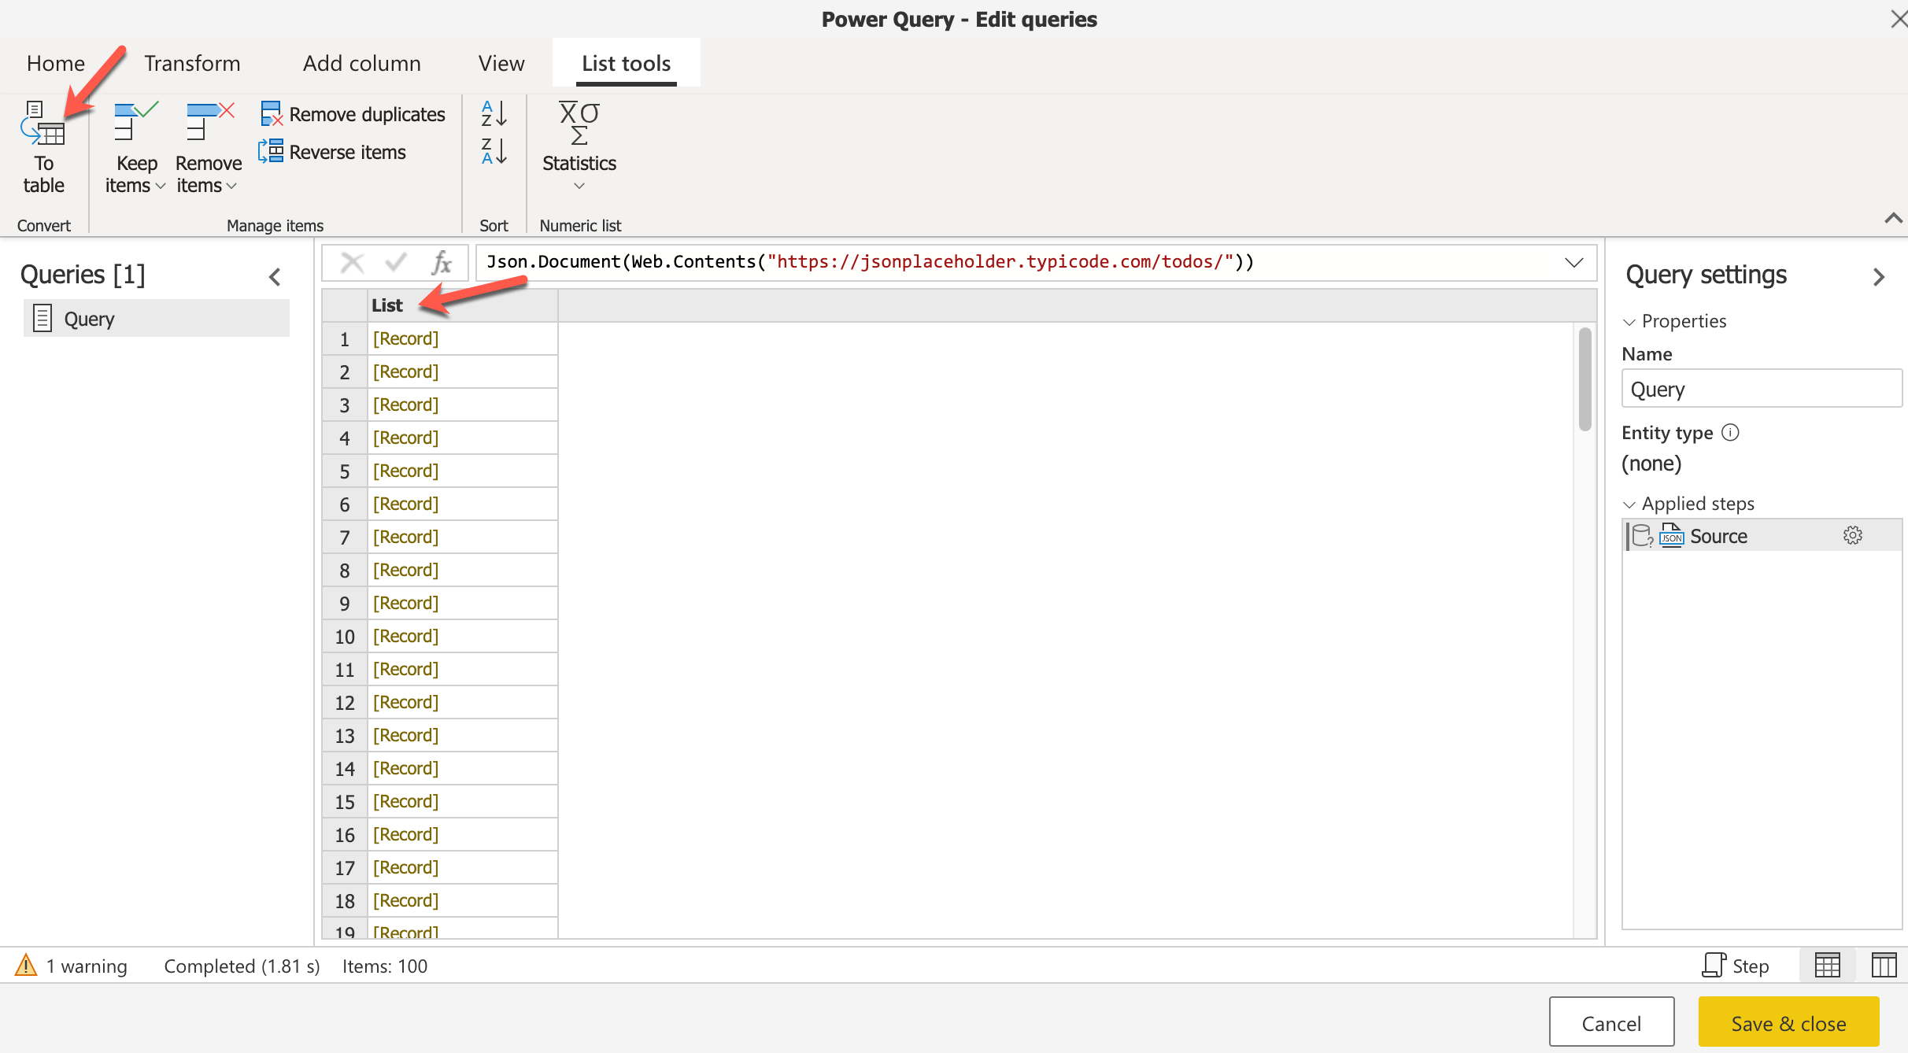This screenshot has width=1908, height=1053.
Task: Open the Add column tab
Action: point(361,63)
